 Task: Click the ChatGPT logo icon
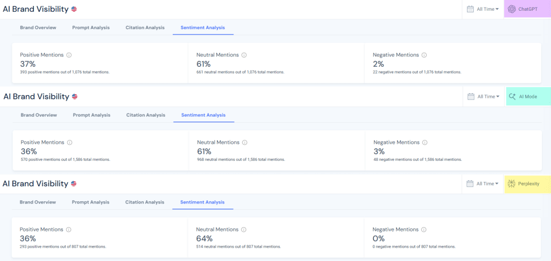[x=512, y=9]
